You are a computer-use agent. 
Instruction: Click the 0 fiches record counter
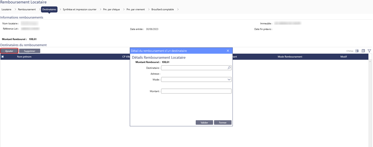[350, 51]
